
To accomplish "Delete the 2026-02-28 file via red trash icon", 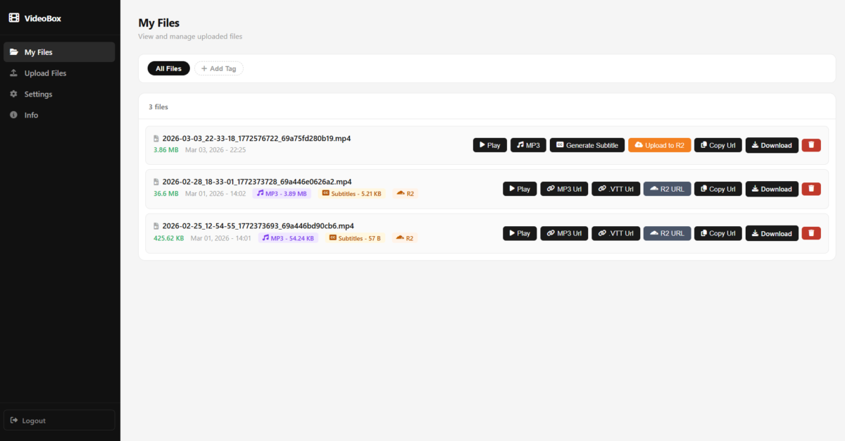I will (810, 189).
